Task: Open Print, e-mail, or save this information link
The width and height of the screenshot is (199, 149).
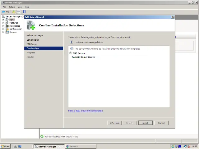Action: [86, 111]
